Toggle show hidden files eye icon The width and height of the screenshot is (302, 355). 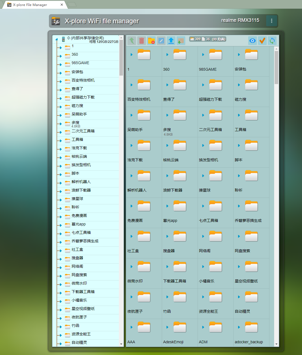click(253, 41)
